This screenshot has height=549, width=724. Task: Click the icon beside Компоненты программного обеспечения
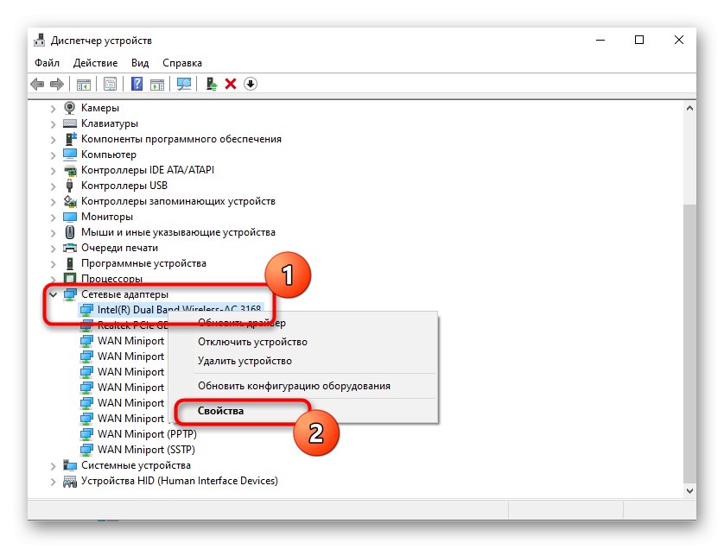click(x=70, y=139)
